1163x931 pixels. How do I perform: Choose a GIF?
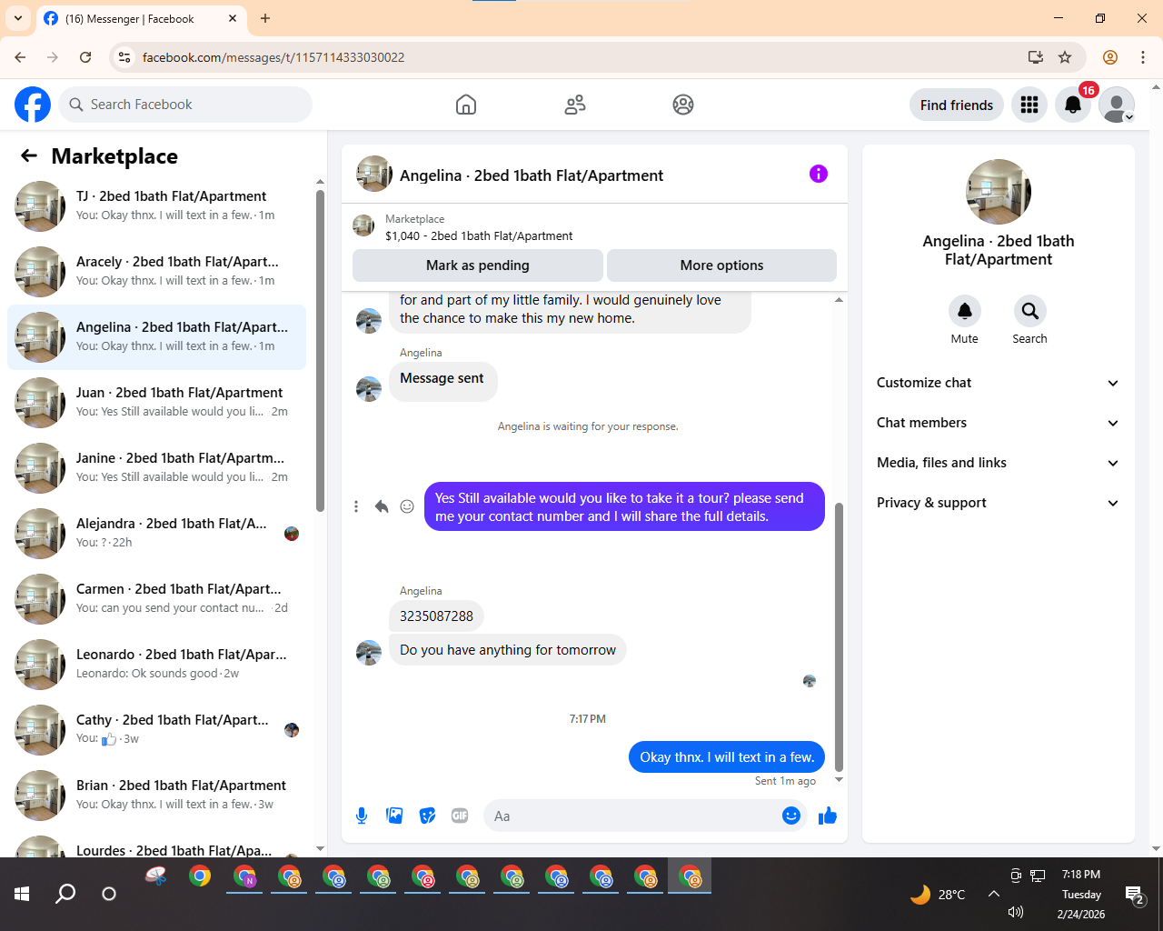pyautogui.click(x=460, y=816)
